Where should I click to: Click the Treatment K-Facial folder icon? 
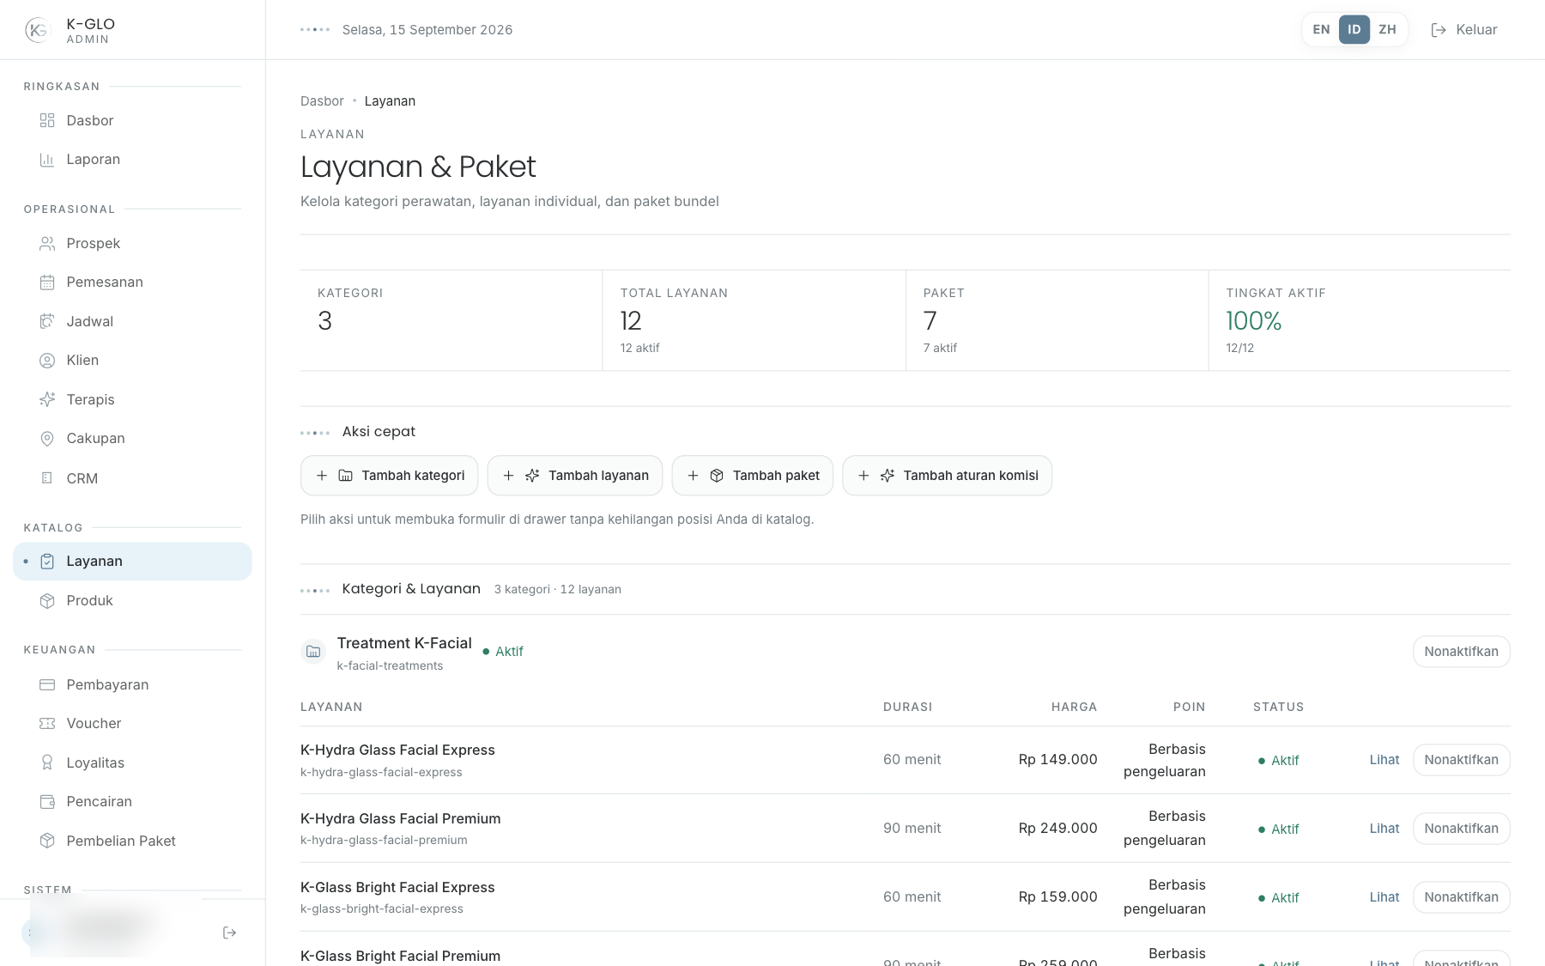(313, 652)
